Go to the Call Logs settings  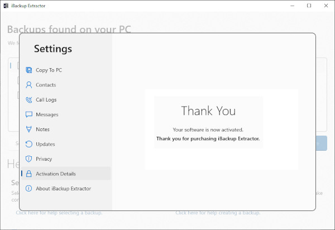point(46,100)
